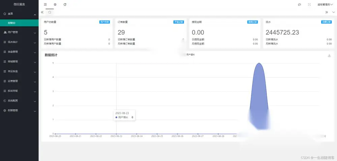Expand 幸运盲盒 using its chevron
337x161 pixels.
[x=35, y=72]
